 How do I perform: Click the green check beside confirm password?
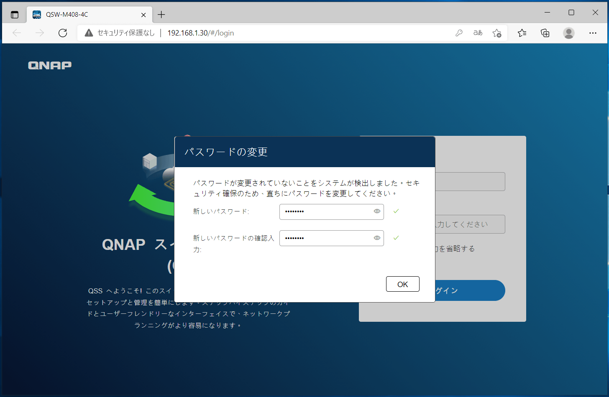[x=396, y=238]
